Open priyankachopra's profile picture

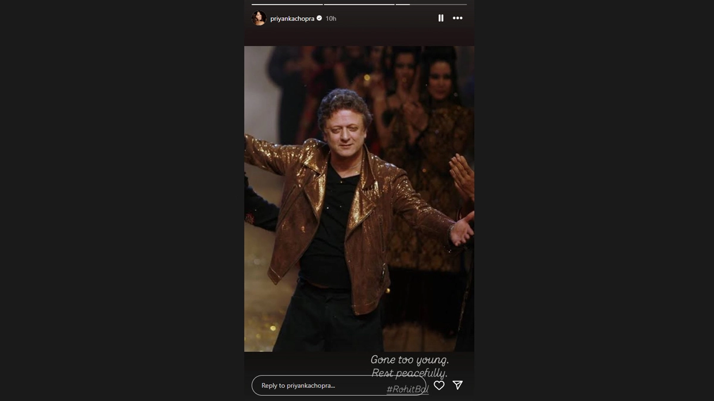pos(259,18)
